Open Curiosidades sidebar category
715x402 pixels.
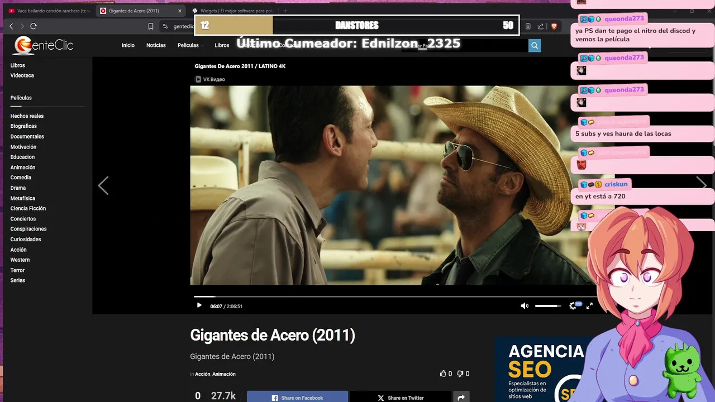click(26, 239)
